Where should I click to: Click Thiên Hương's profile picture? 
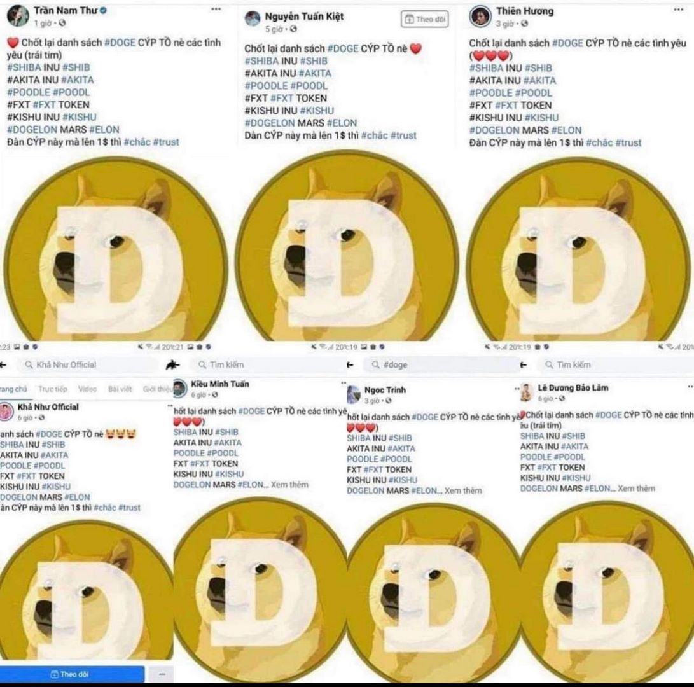(x=480, y=17)
